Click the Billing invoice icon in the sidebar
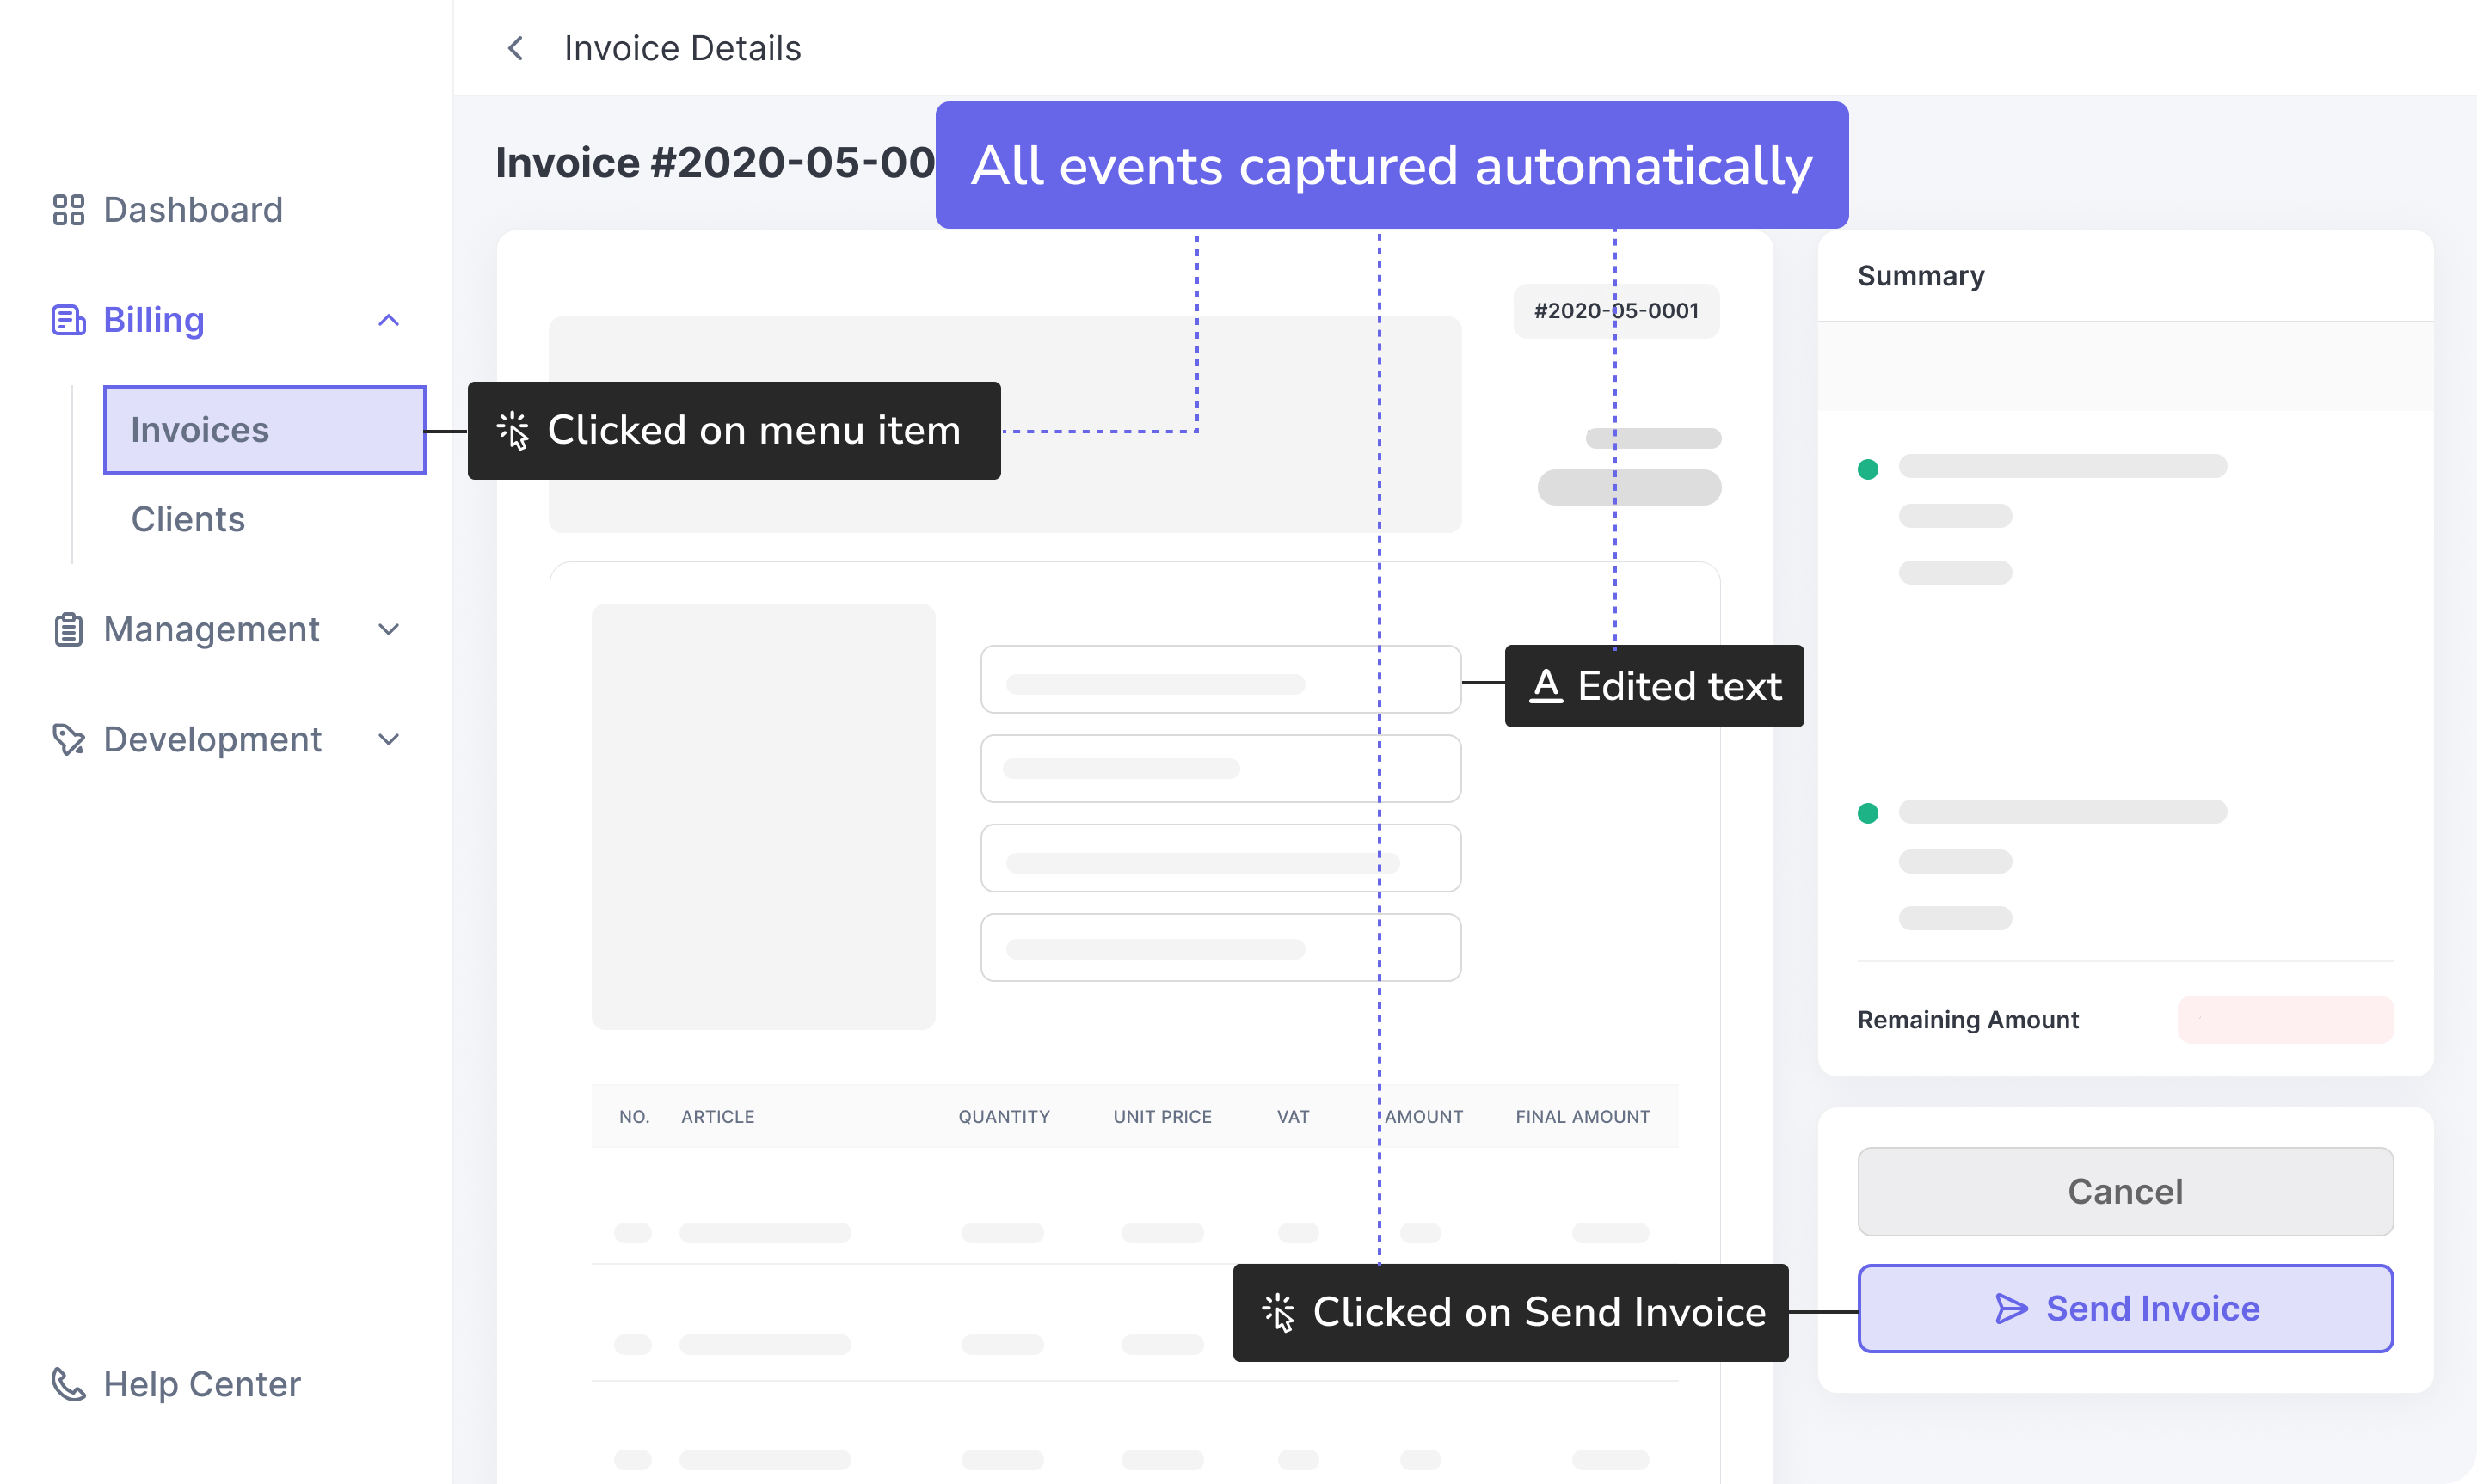2477x1484 pixels. pyautogui.click(x=68, y=320)
